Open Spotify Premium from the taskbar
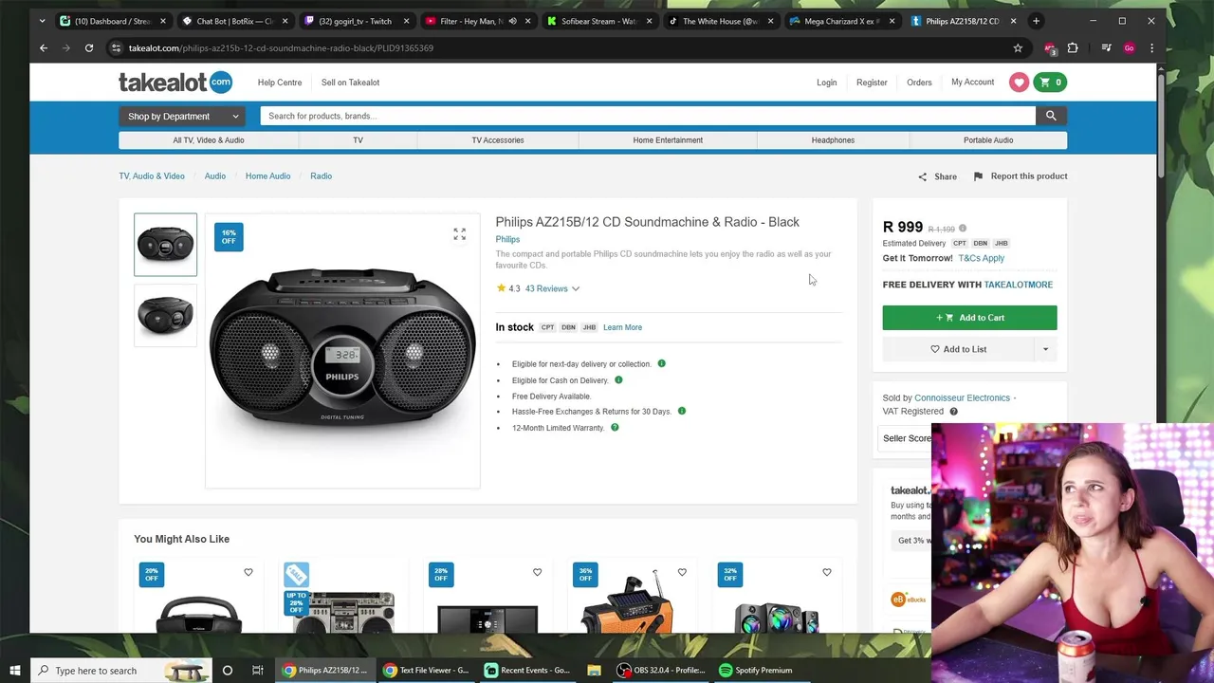This screenshot has height=683, width=1214. coord(755,670)
